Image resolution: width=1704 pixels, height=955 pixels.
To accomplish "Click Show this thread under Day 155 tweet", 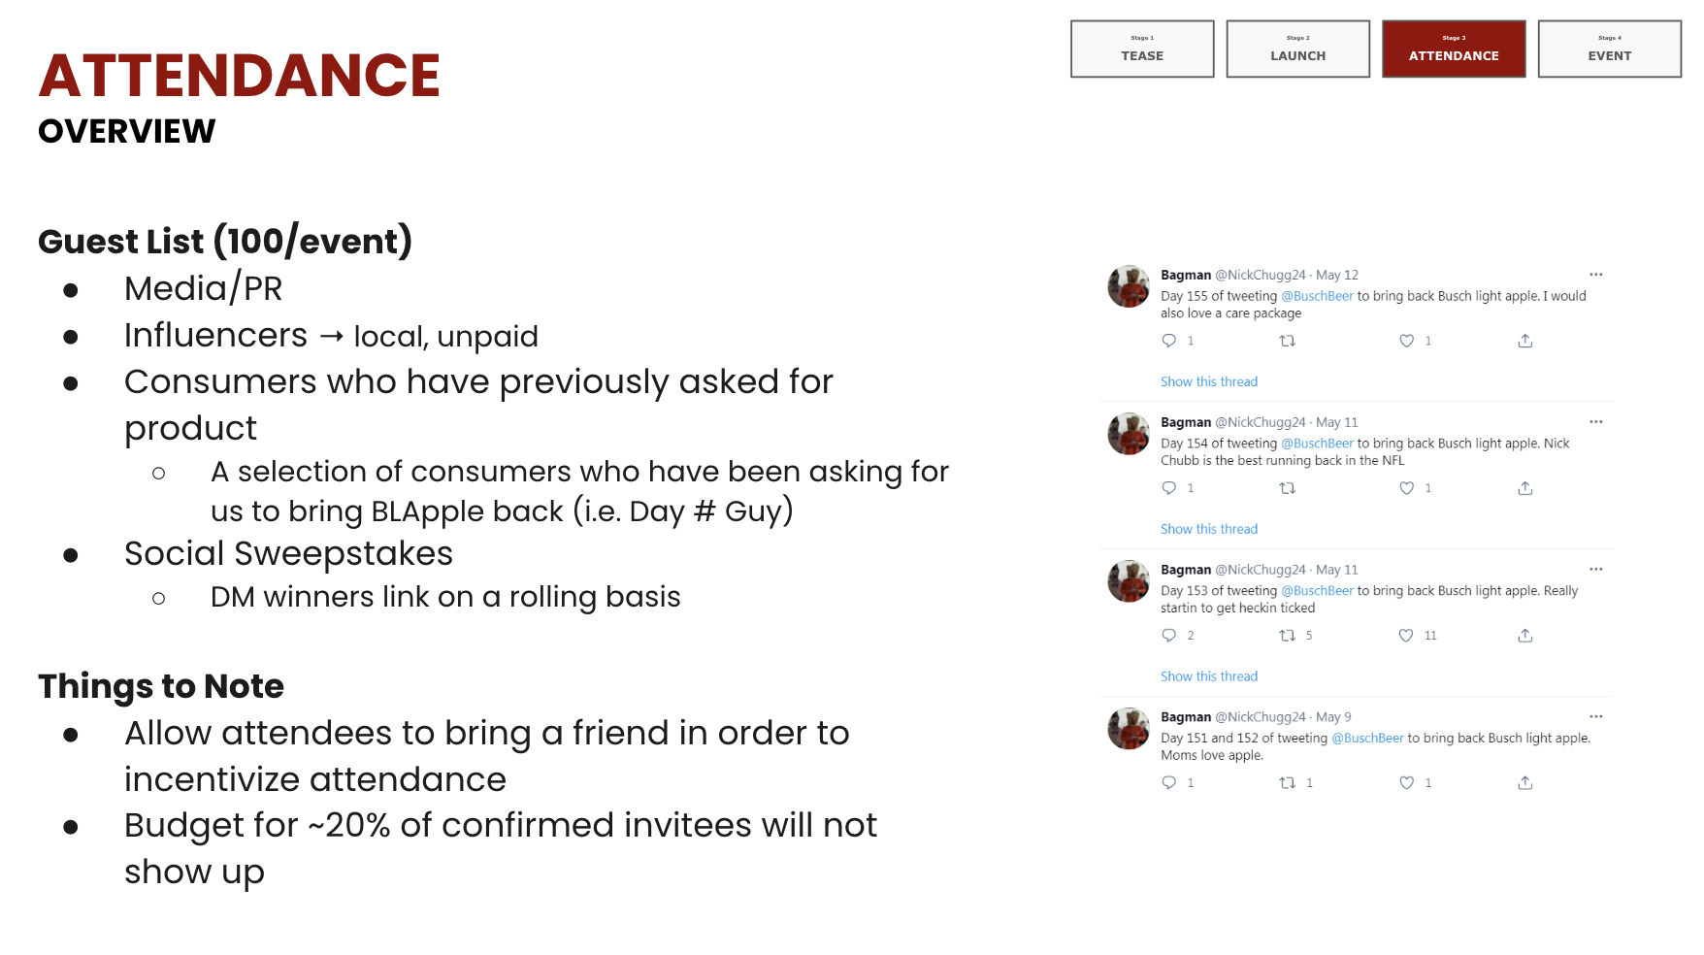I will pos(1209,381).
